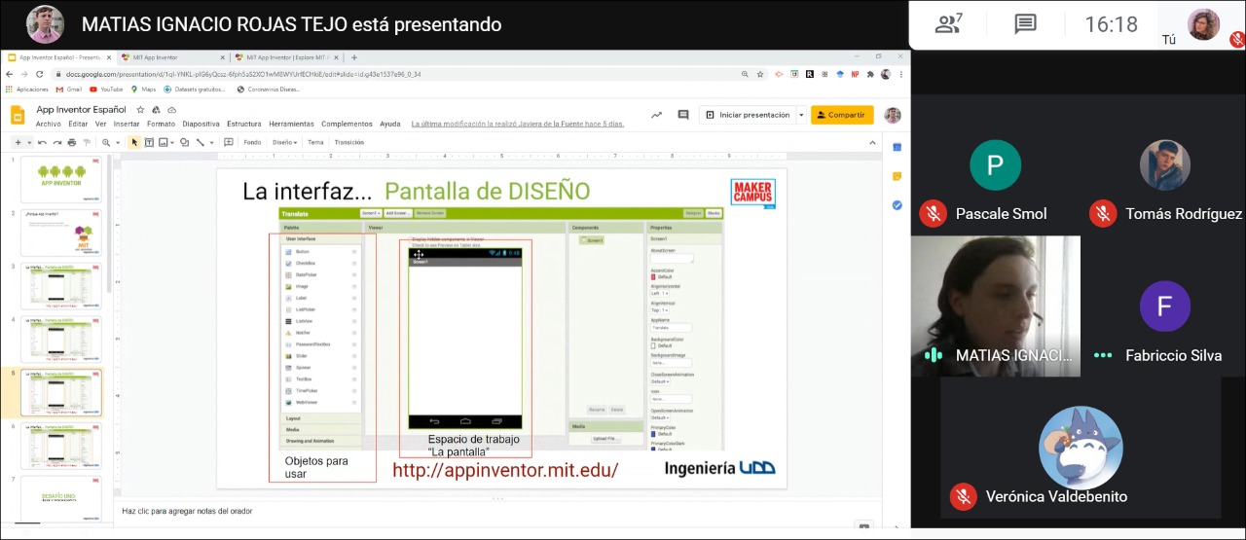Screen dimensions: 1246x540
Task: Click the Fondo background button
Action: pyautogui.click(x=252, y=142)
